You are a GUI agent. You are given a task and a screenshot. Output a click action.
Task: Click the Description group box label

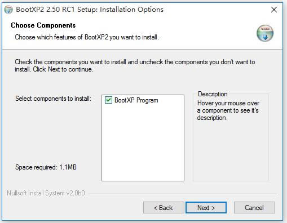click(213, 94)
